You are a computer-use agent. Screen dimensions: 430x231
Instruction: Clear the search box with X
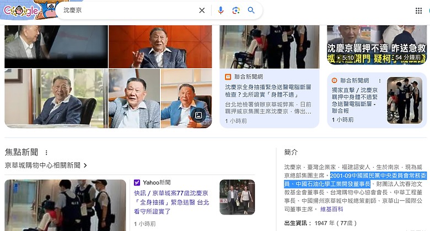click(202, 10)
